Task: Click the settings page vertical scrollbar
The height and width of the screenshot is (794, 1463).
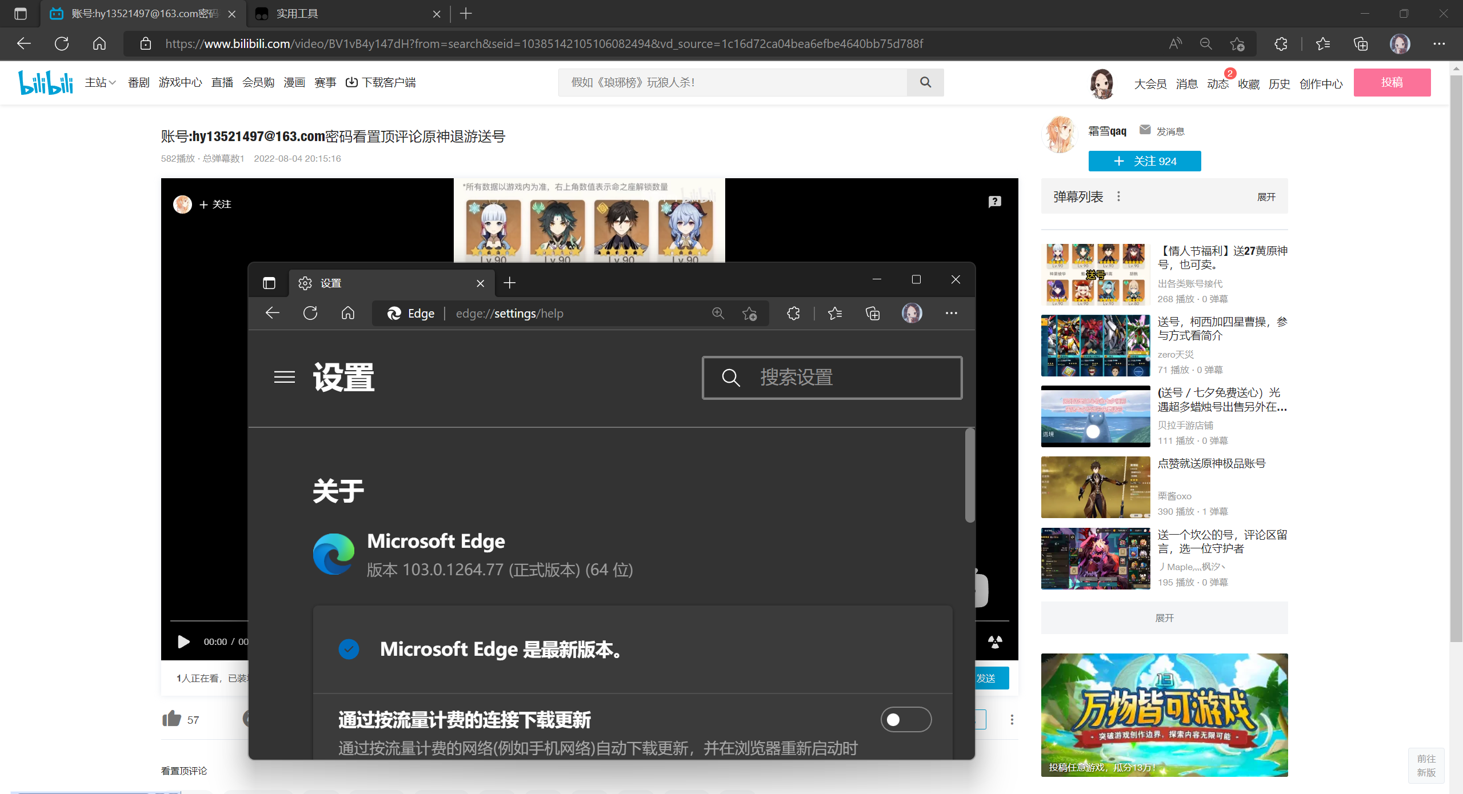Action: point(969,475)
